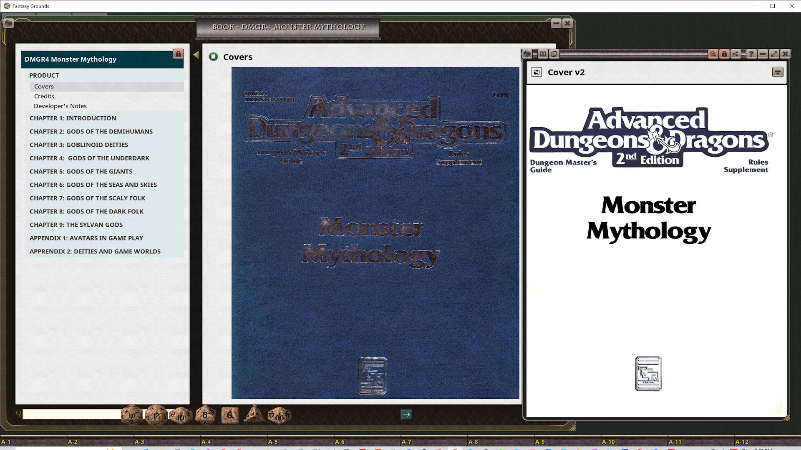Viewport: 801px width, 450px height.
Task: Click the copy pages icon on Cover v2 window
Action: tap(554, 53)
